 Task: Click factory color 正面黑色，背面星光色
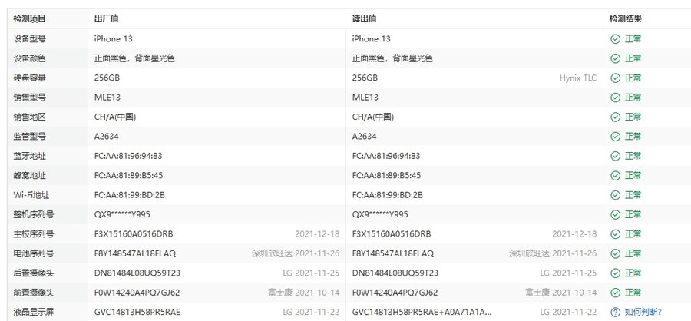(x=134, y=58)
